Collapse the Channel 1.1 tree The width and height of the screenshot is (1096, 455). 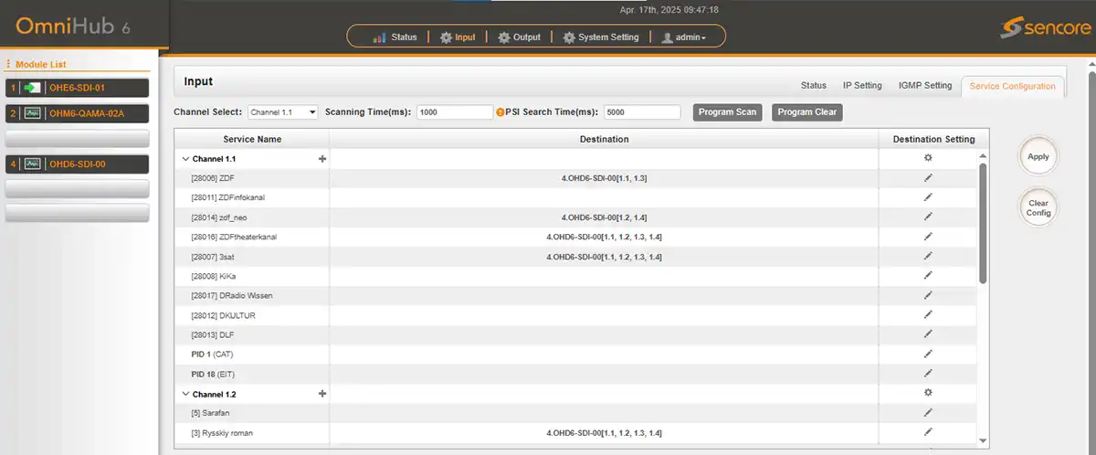click(x=186, y=159)
